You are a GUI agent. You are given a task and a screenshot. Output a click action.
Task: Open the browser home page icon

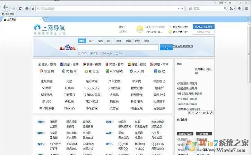point(27,8)
